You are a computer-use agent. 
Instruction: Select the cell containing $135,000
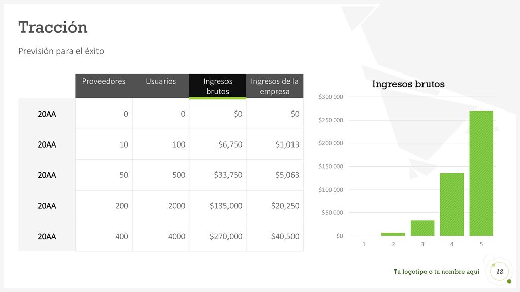click(218, 206)
